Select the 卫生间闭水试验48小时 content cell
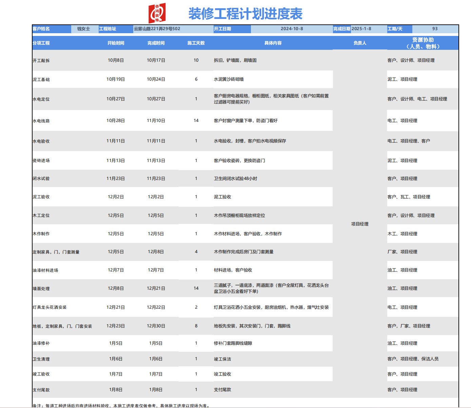 tap(236, 179)
